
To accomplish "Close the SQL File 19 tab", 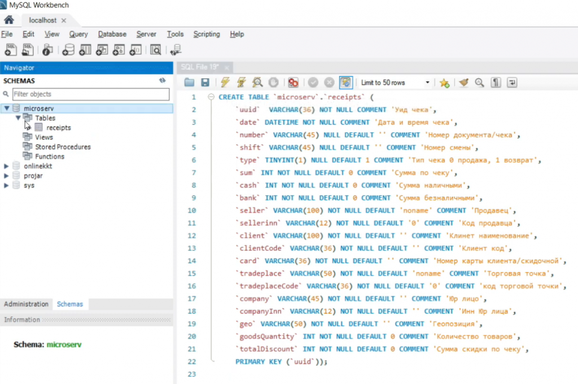I will pyautogui.click(x=227, y=68).
